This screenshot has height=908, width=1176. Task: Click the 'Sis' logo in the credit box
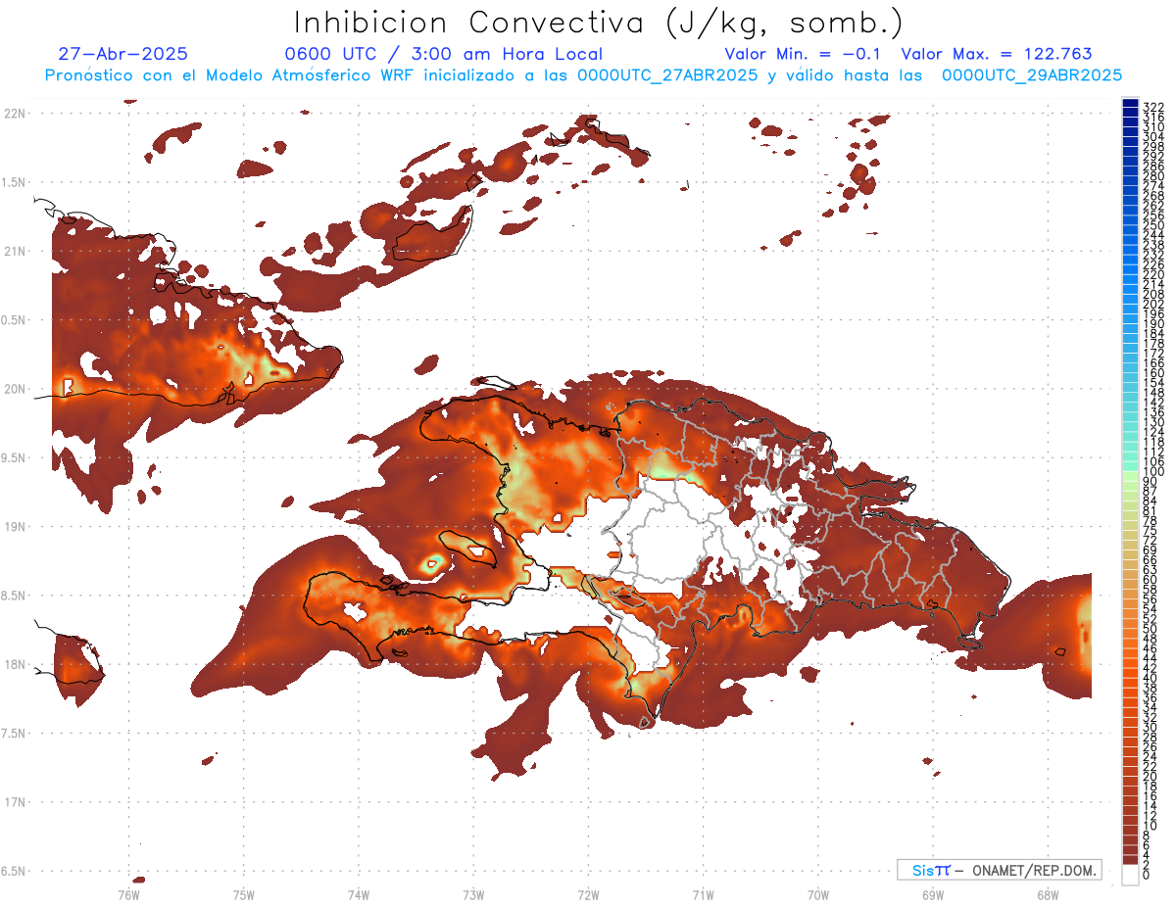pyautogui.click(x=924, y=870)
